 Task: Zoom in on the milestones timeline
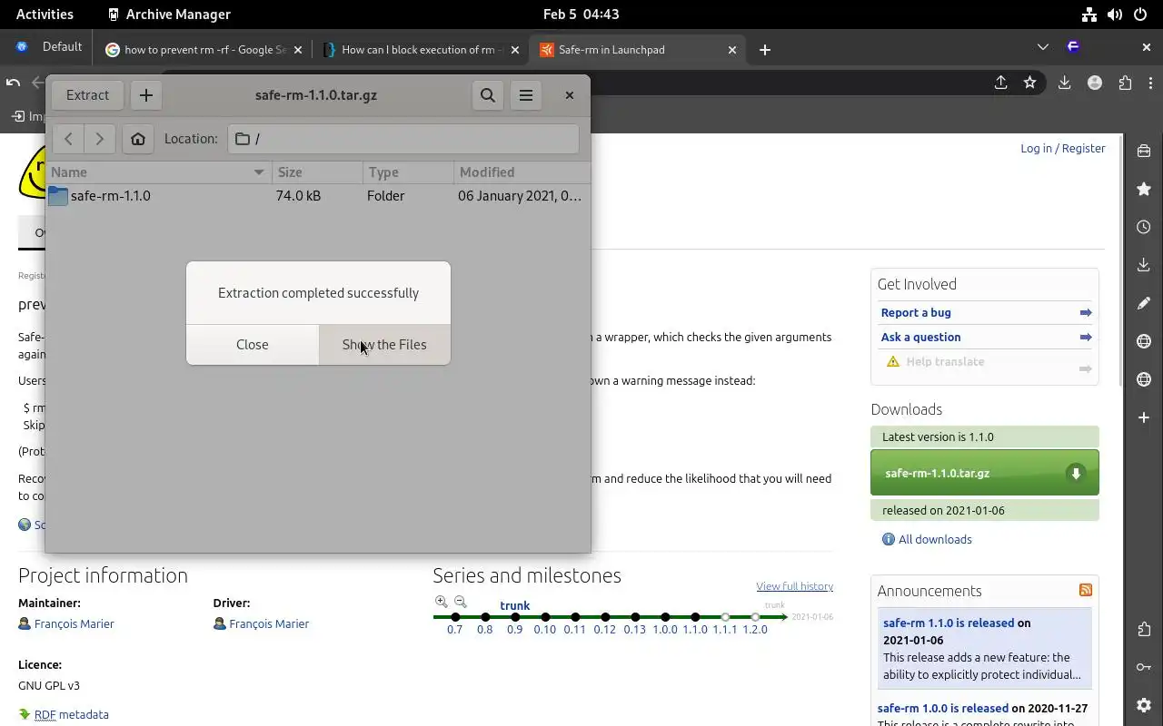pos(442,602)
